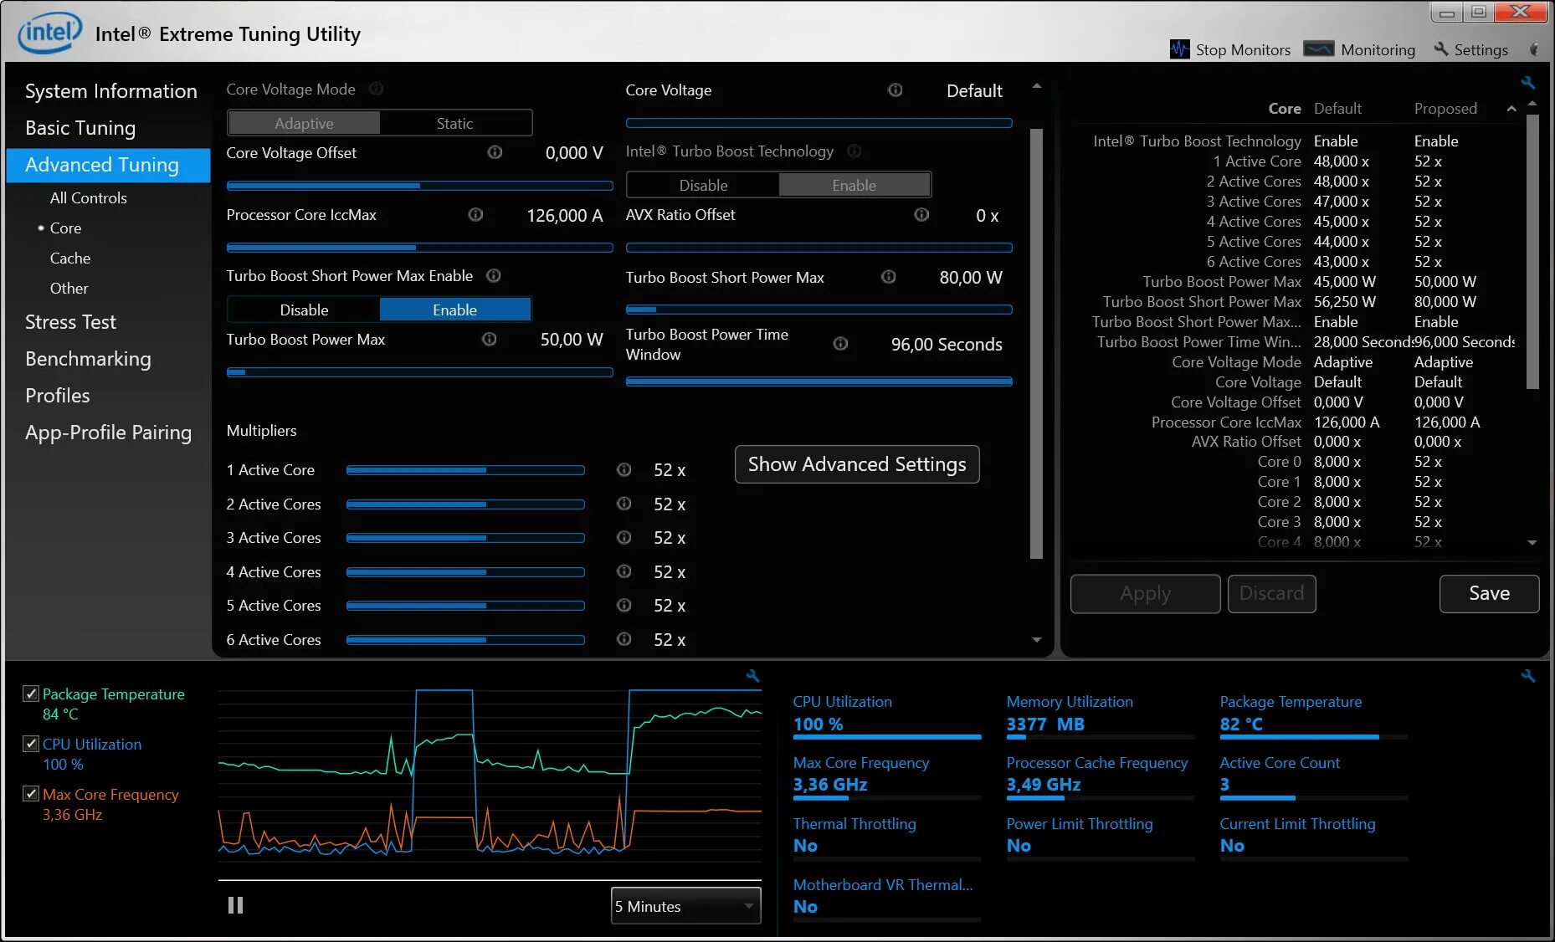This screenshot has height=942, width=1555.
Task: Select Cache under Advanced Tuning
Action: point(70,259)
